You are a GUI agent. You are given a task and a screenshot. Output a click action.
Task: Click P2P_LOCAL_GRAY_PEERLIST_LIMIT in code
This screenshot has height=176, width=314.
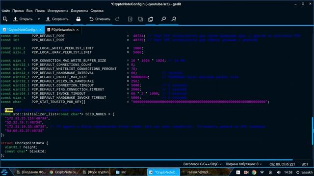pyautogui.click(x=61, y=52)
